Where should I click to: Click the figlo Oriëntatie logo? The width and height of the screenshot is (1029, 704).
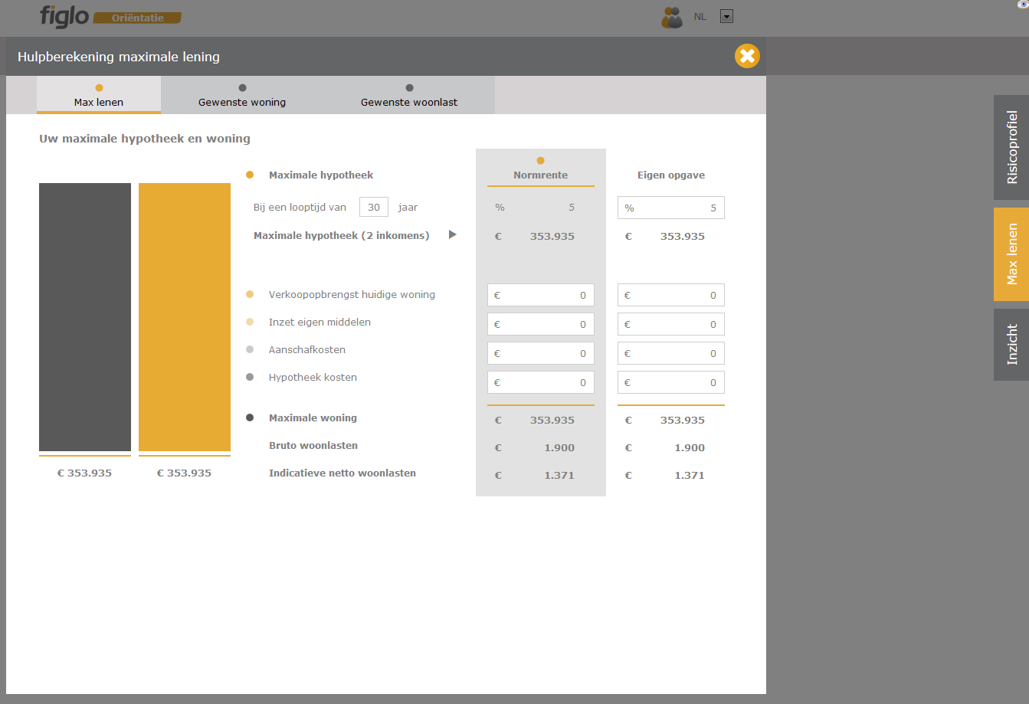click(111, 16)
